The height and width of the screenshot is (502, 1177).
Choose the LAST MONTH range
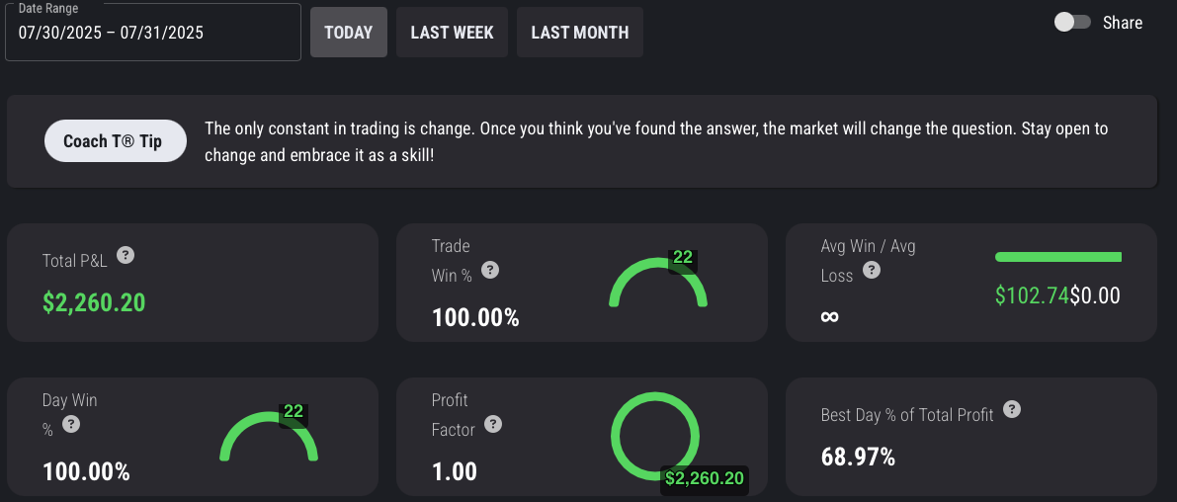[579, 33]
